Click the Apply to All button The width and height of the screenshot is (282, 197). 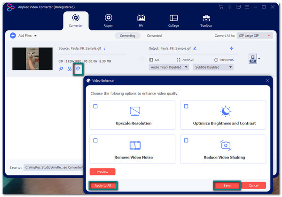pyautogui.click(x=103, y=186)
